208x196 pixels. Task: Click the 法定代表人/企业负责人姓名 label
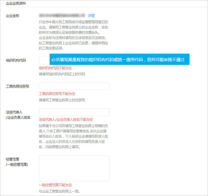[x=18, y=115]
